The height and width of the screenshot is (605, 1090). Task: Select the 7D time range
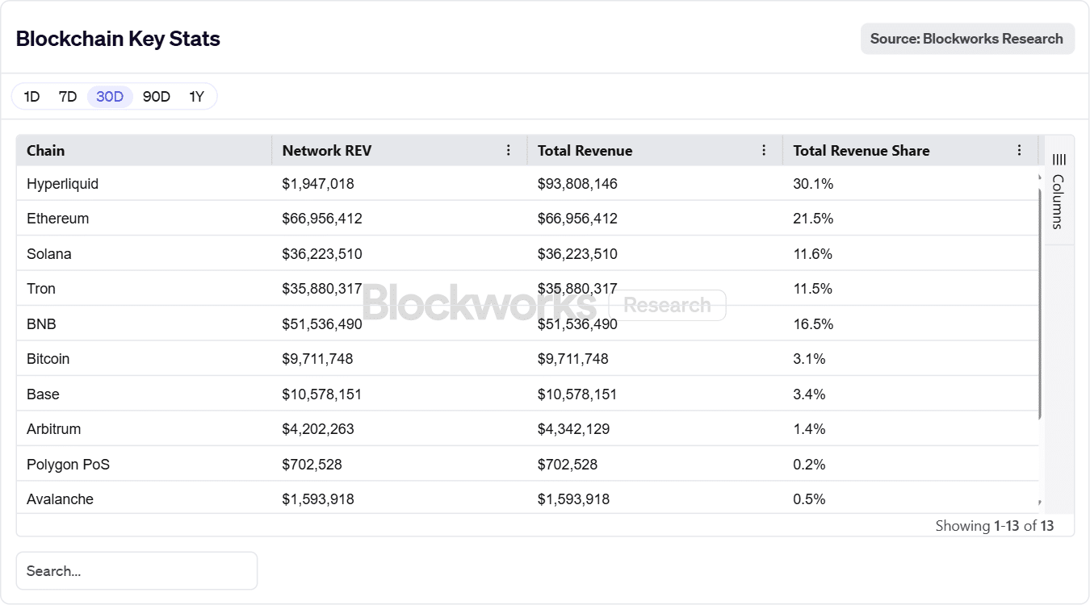[x=68, y=97]
